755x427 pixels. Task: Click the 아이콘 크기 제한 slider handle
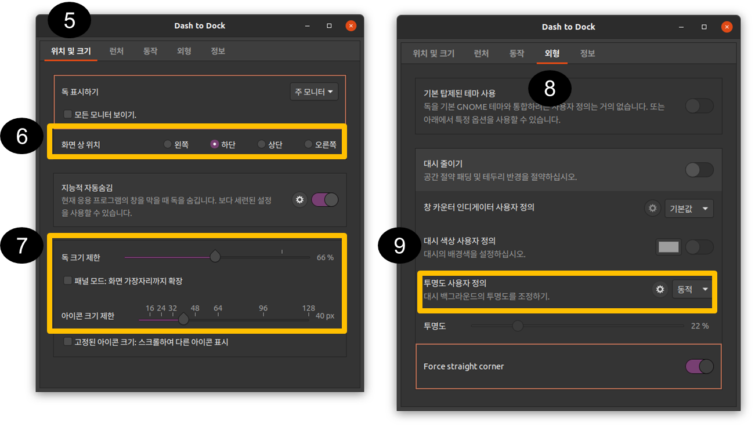point(183,318)
